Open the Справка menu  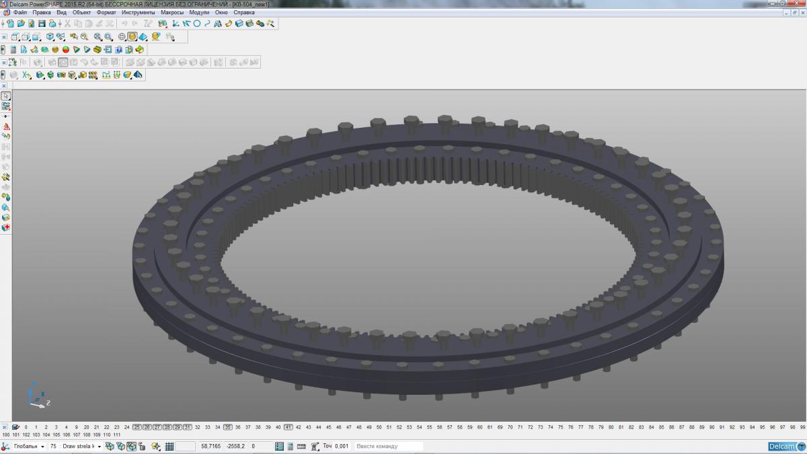click(244, 12)
